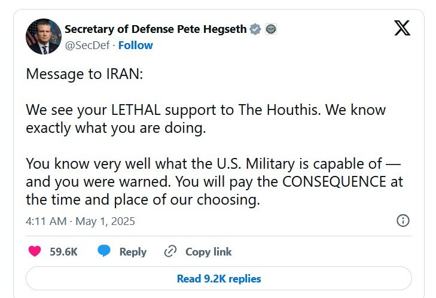Follow the @SecDef account
Viewport: 436px width, 298px height.
coord(135,45)
